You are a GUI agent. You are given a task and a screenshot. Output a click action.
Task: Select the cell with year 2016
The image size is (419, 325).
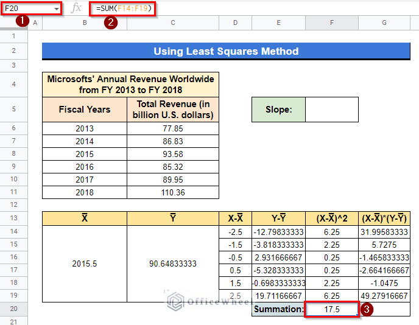click(x=85, y=167)
